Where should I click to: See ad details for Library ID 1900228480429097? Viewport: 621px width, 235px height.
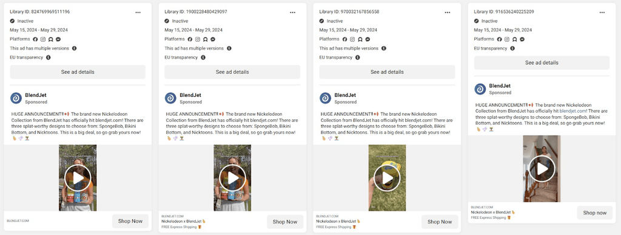[x=232, y=72]
